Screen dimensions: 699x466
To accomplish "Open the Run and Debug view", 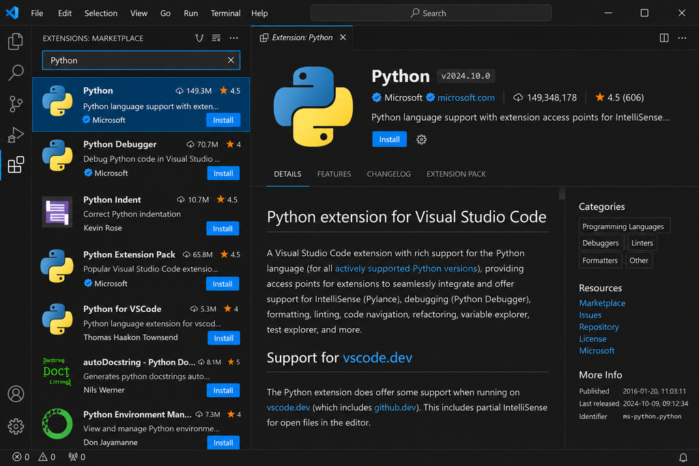I will [16, 134].
